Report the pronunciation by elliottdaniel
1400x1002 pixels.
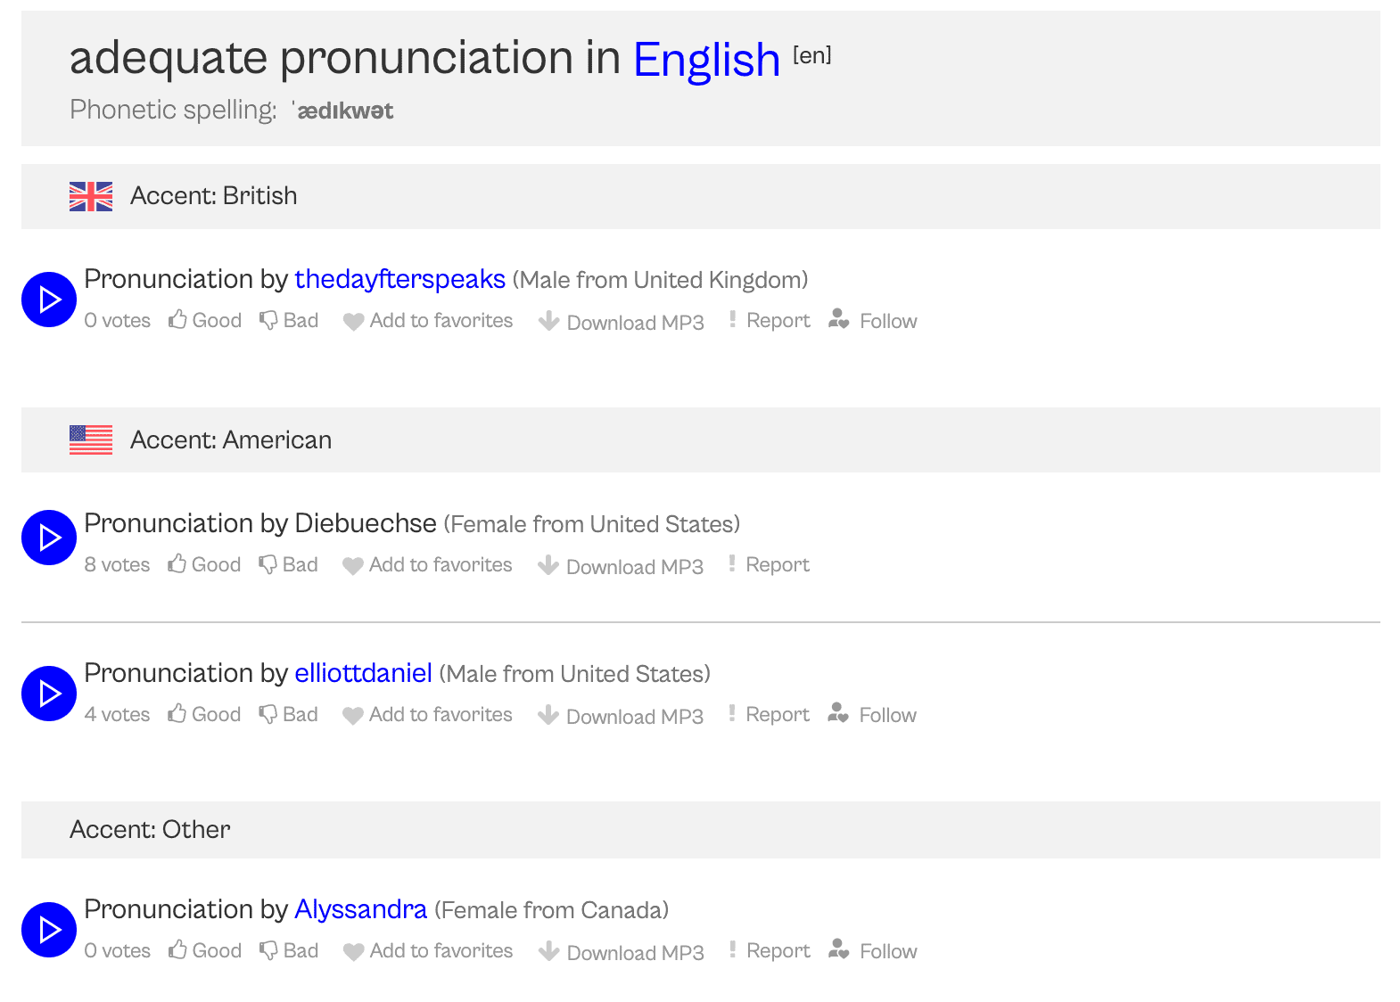coord(769,715)
